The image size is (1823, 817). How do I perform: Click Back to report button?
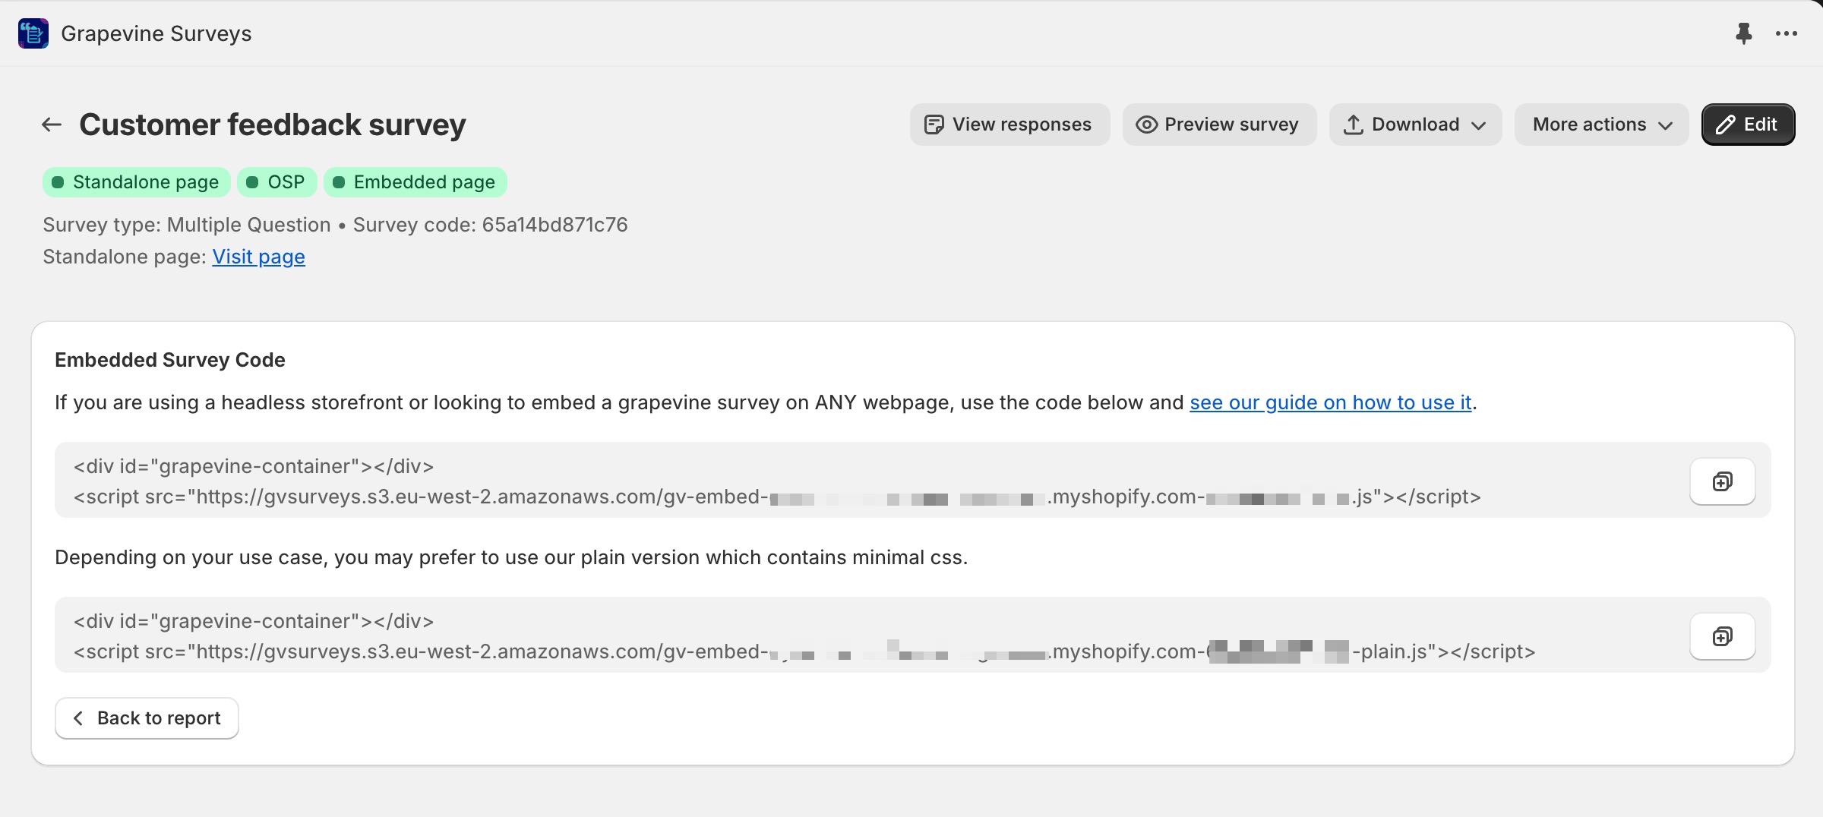click(x=147, y=718)
